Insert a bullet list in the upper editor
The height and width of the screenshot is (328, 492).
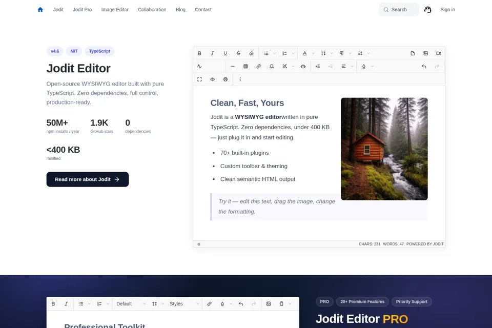point(266,53)
